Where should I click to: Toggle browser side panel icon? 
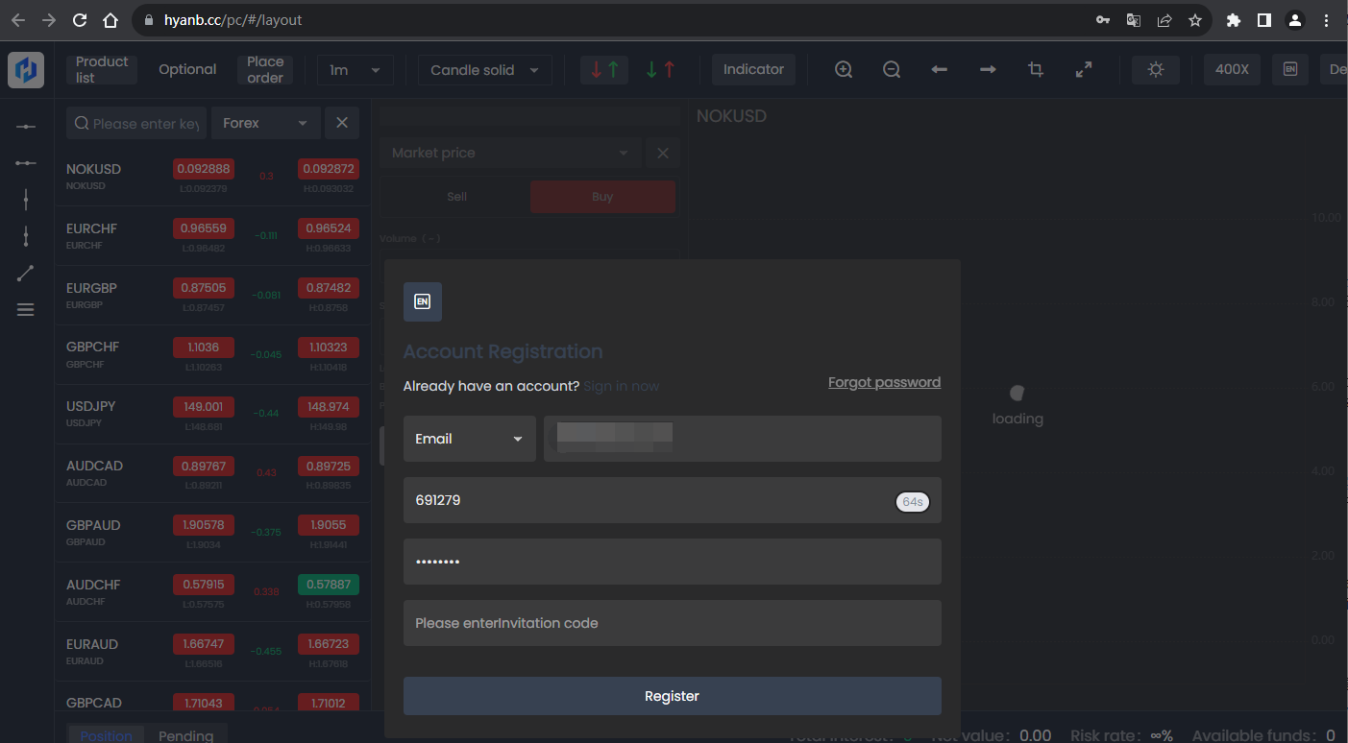tap(1264, 19)
